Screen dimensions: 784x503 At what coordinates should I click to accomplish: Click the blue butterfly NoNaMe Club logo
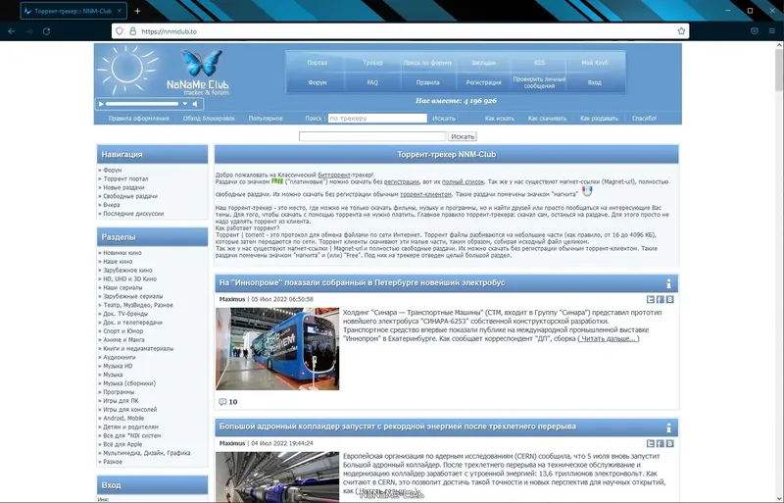tap(202, 63)
